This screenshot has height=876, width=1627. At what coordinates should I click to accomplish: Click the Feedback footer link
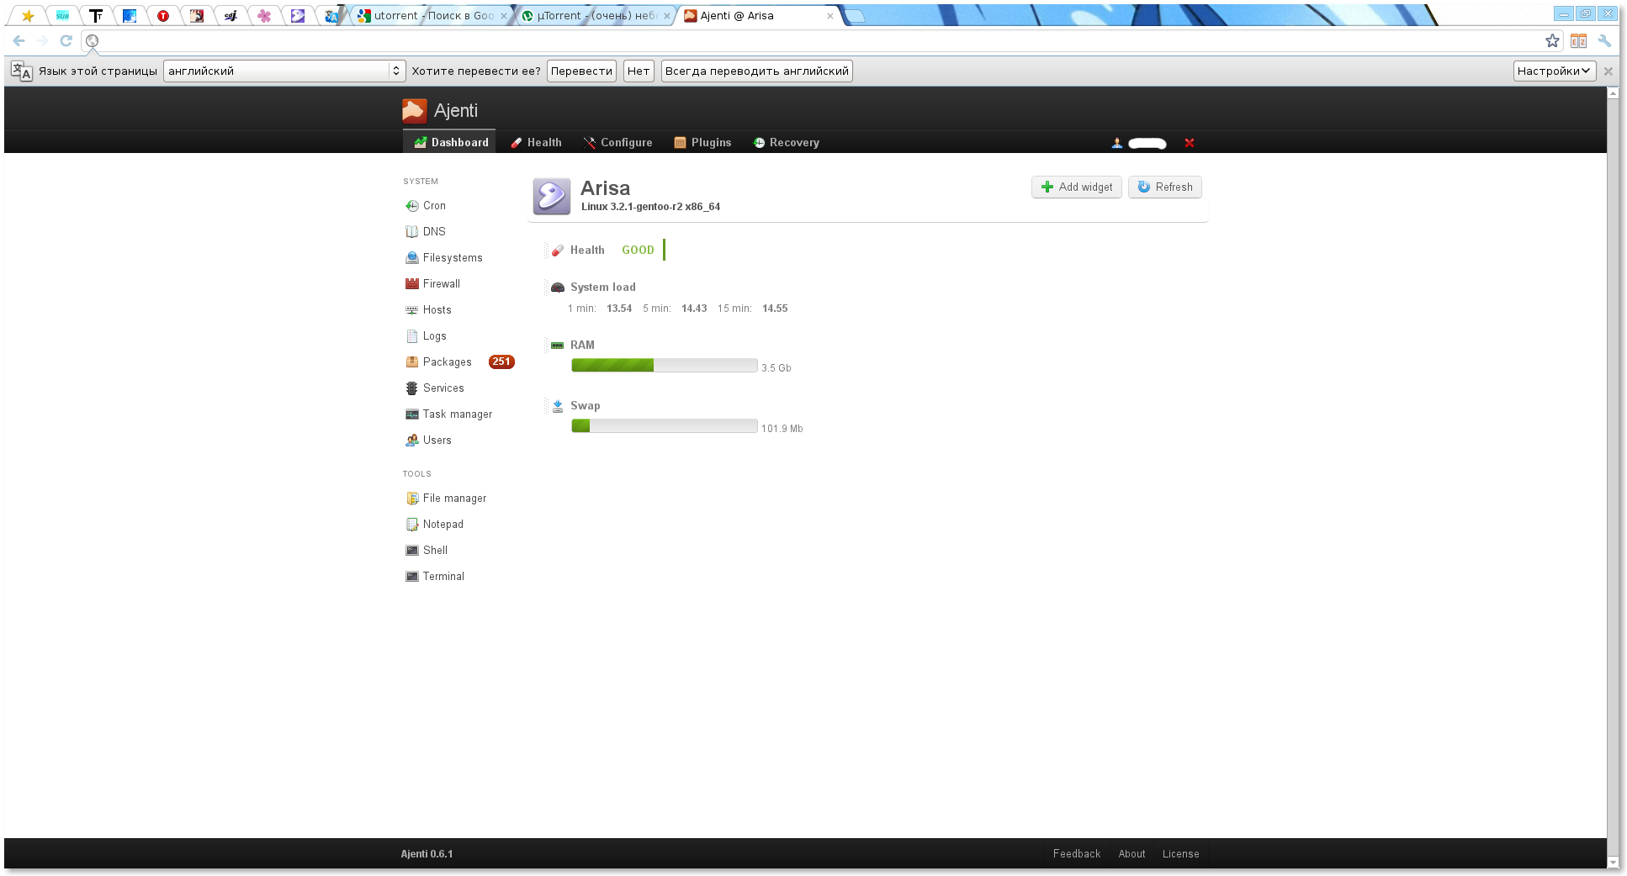pos(1076,854)
